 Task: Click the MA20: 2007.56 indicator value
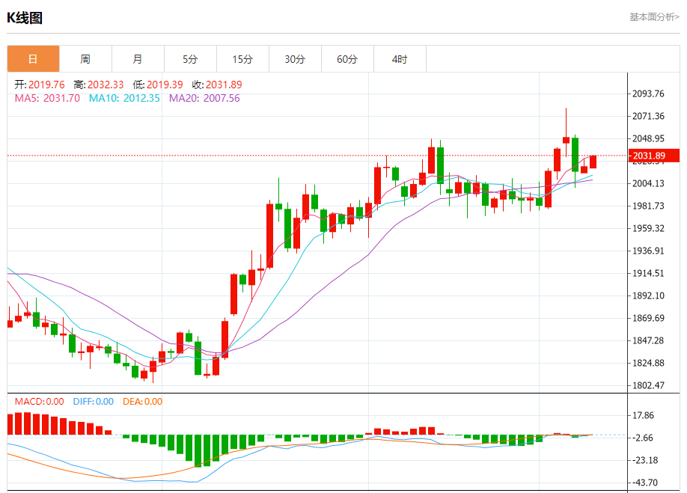point(204,98)
